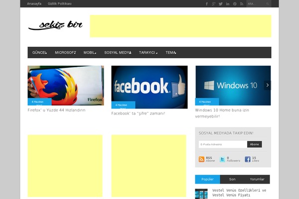Click the 4 Haziran badge on Facebook image
This screenshot has width=299, height=199.
123,105
